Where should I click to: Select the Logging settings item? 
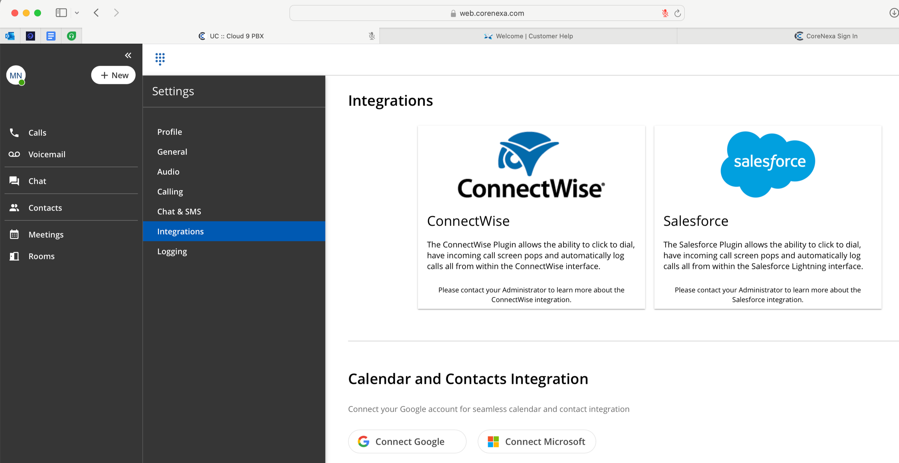point(172,251)
